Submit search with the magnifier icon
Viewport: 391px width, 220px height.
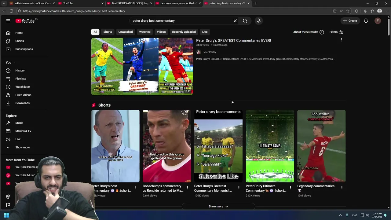click(x=245, y=21)
